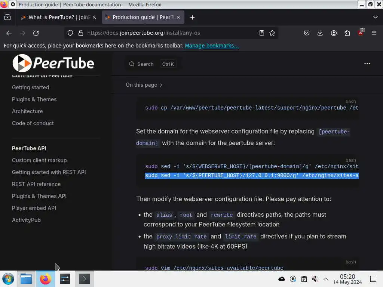The height and width of the screenshot is (287, 383).
Task: Reload the current page
Action: coord(36,33)
